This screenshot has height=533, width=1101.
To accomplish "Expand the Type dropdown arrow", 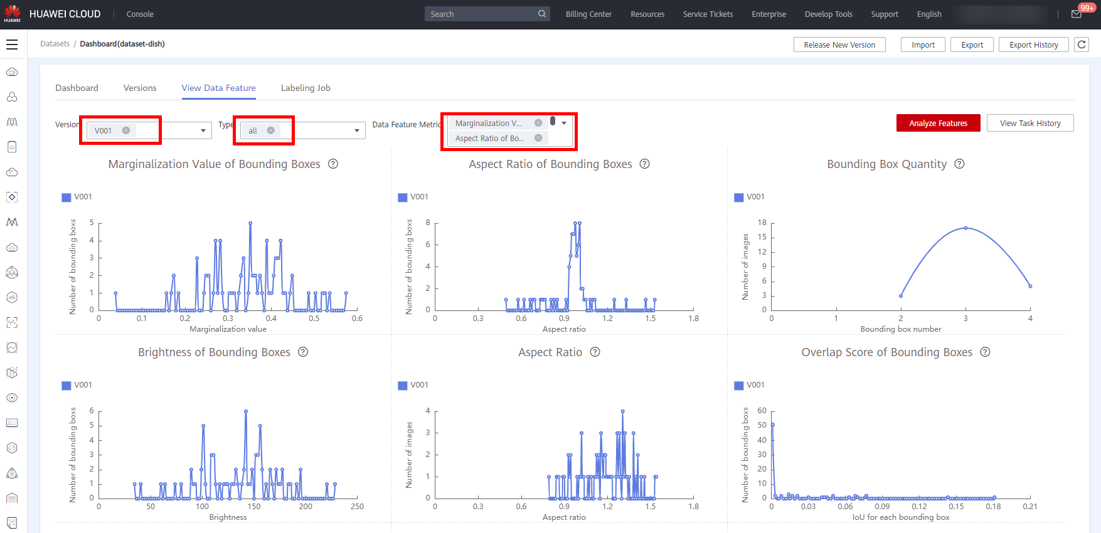I will (357, 130).
